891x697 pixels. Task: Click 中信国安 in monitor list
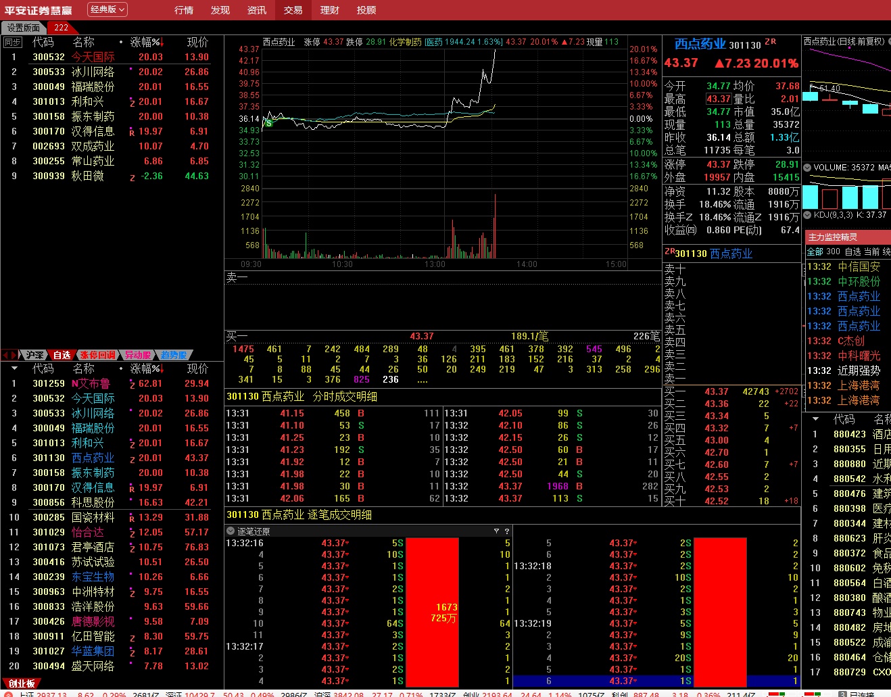tap(859, 267)
